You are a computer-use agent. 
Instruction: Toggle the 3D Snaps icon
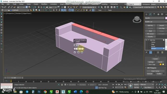tap(68, 7)
